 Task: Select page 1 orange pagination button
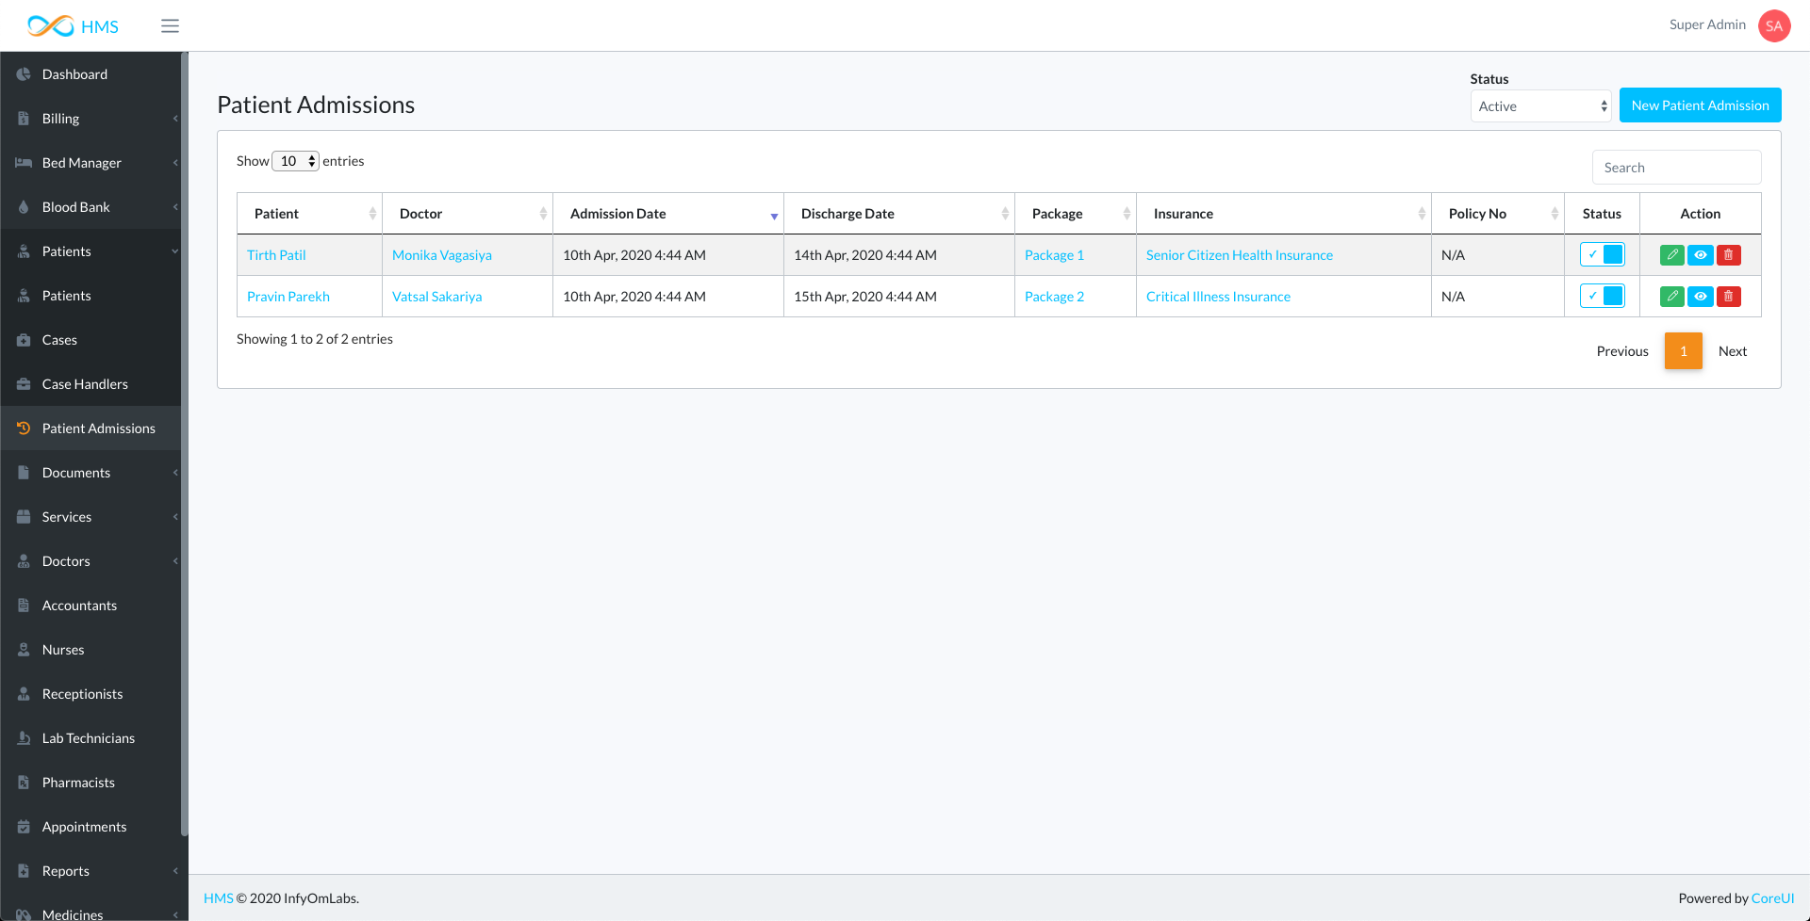click(x=1683, y=351)
